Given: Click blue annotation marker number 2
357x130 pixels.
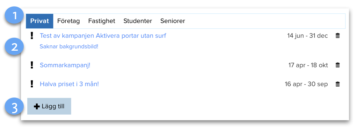Looking at the screenshot, I should click(x=15, y=47).
